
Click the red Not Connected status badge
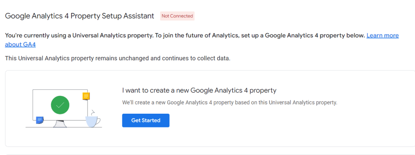(x=178, y=16)
